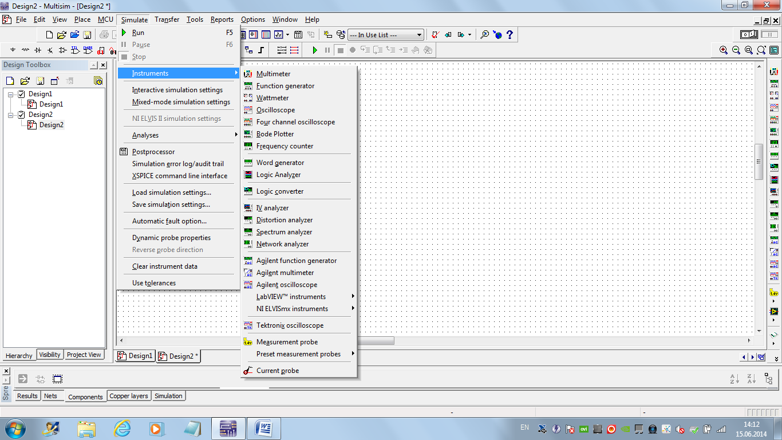Viewport: 782px width, 440px height.
Task: Click the pause simulation toolbar button
Action: click(x=327, y=50)
